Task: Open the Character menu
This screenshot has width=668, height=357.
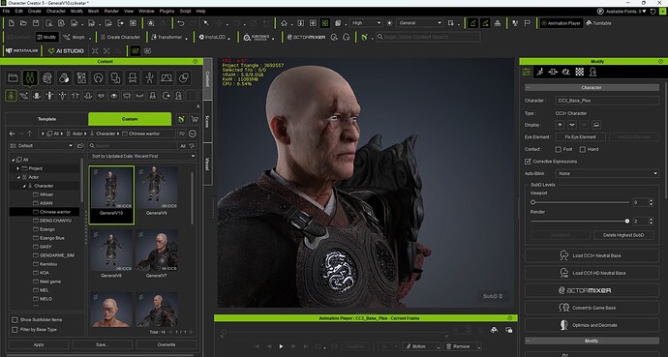Action: (56, 11)
